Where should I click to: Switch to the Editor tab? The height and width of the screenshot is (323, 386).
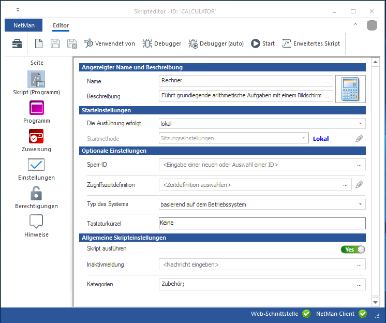coord(61,25)
